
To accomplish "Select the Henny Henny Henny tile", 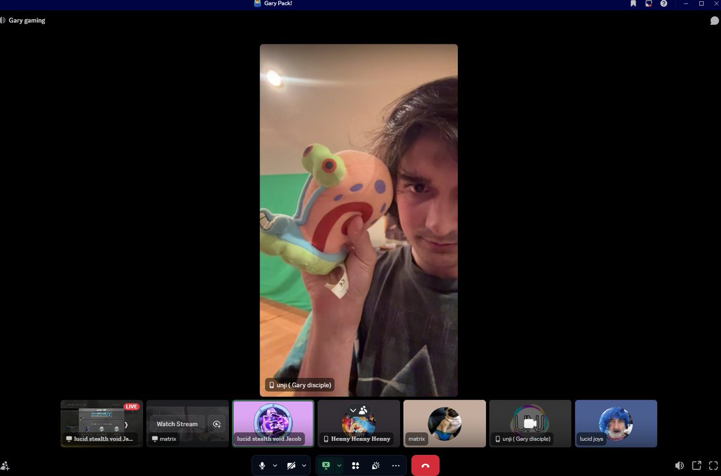I will pos(359,424).
